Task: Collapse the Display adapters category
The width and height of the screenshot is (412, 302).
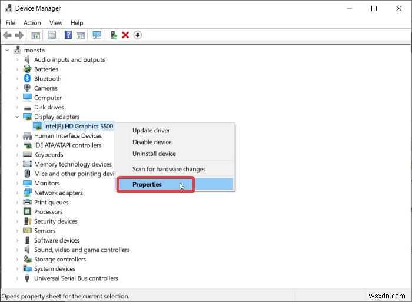Action: pos(17,117)
